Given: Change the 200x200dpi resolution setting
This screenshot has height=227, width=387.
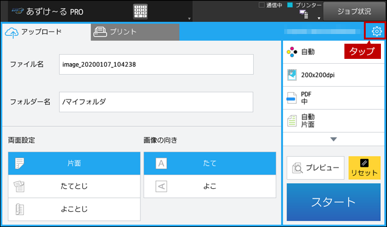Looking at the screenshot, I should (333, 75).
